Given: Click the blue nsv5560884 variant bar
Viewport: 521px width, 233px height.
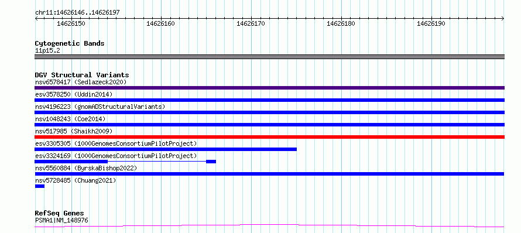Looking at the screenshot, I should click(269, 174).
